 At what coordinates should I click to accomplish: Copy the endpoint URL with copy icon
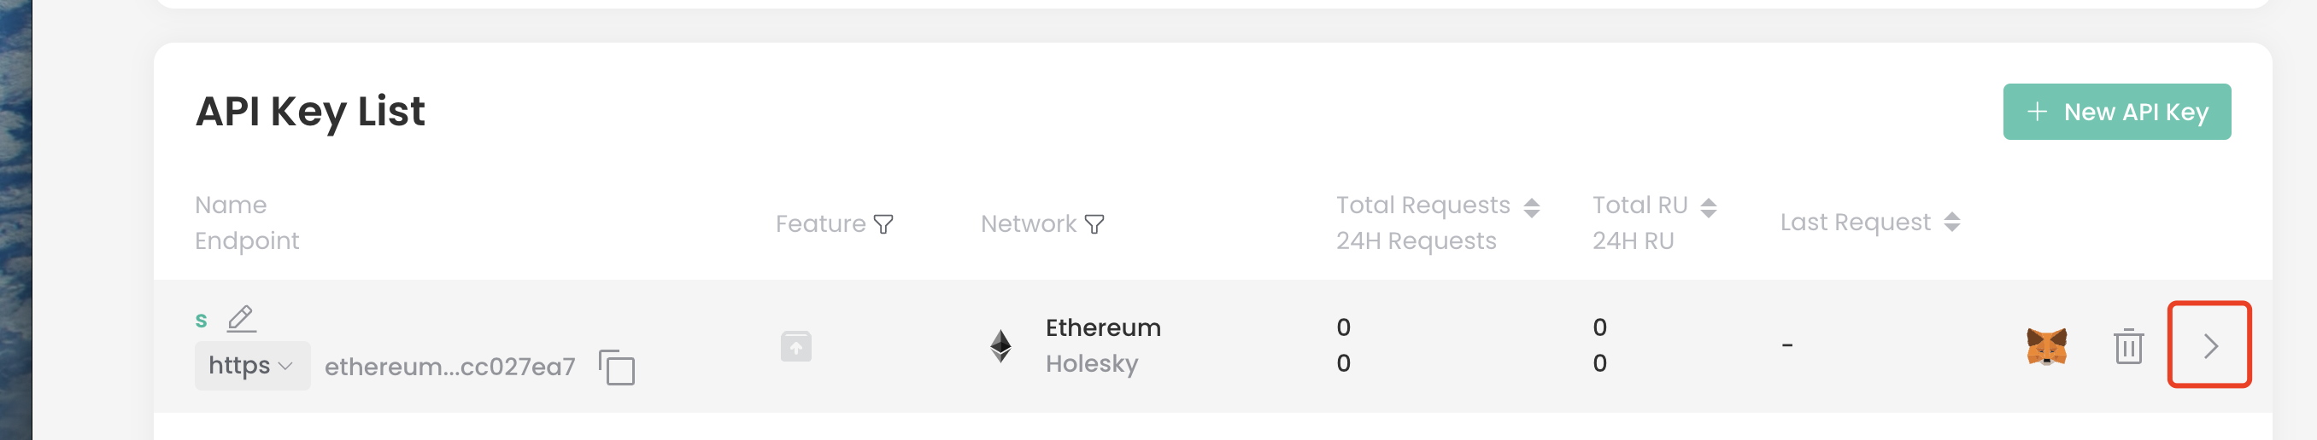pos(617,368)
